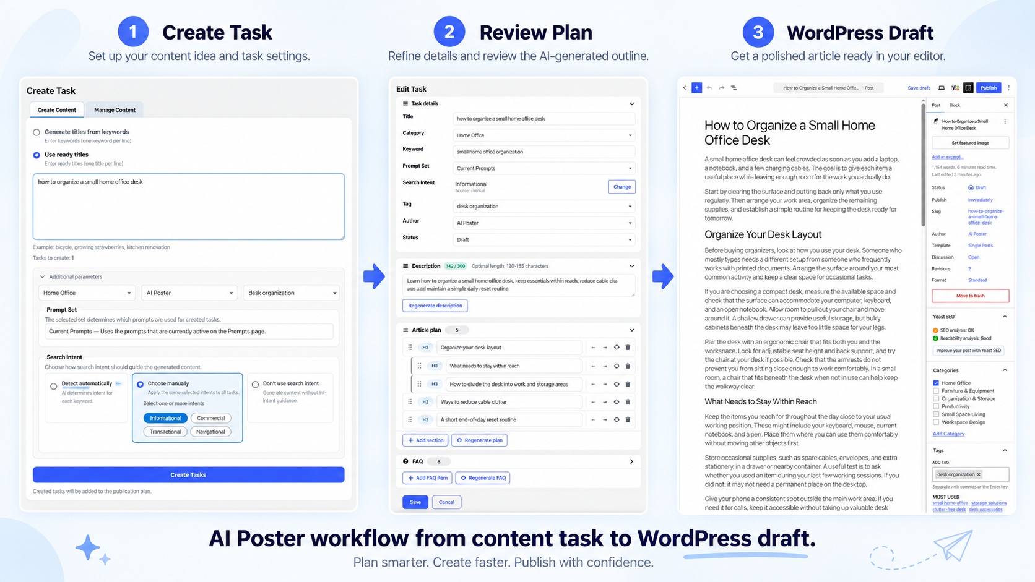Viewport: 1035px width, 582px height.
Task: Check the 'Furniture & Equipment' category
Action: click(936, 391)
